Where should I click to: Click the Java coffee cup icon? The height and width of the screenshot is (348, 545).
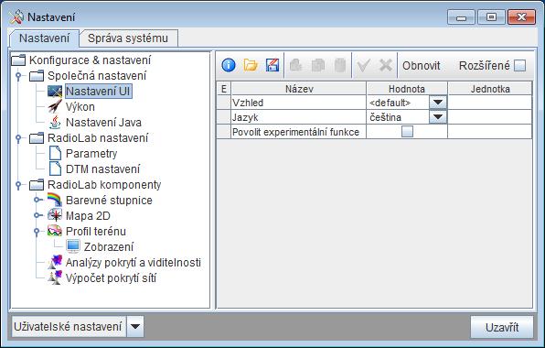(x=55, y=122)
